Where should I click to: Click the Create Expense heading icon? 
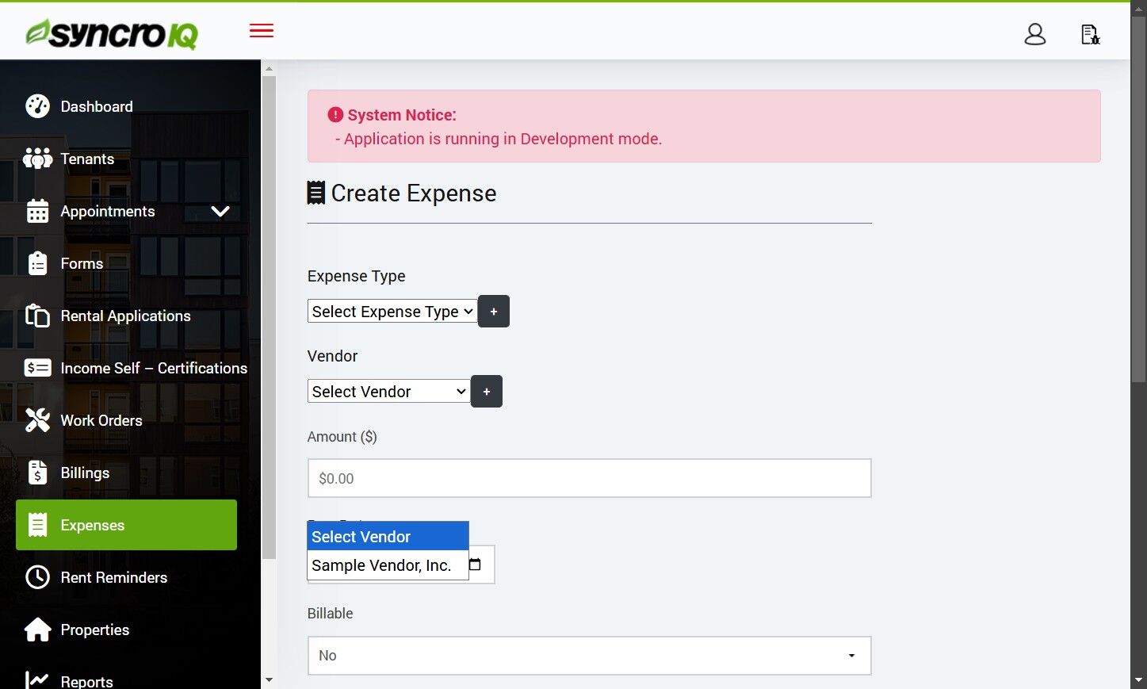tap(316, 193)
